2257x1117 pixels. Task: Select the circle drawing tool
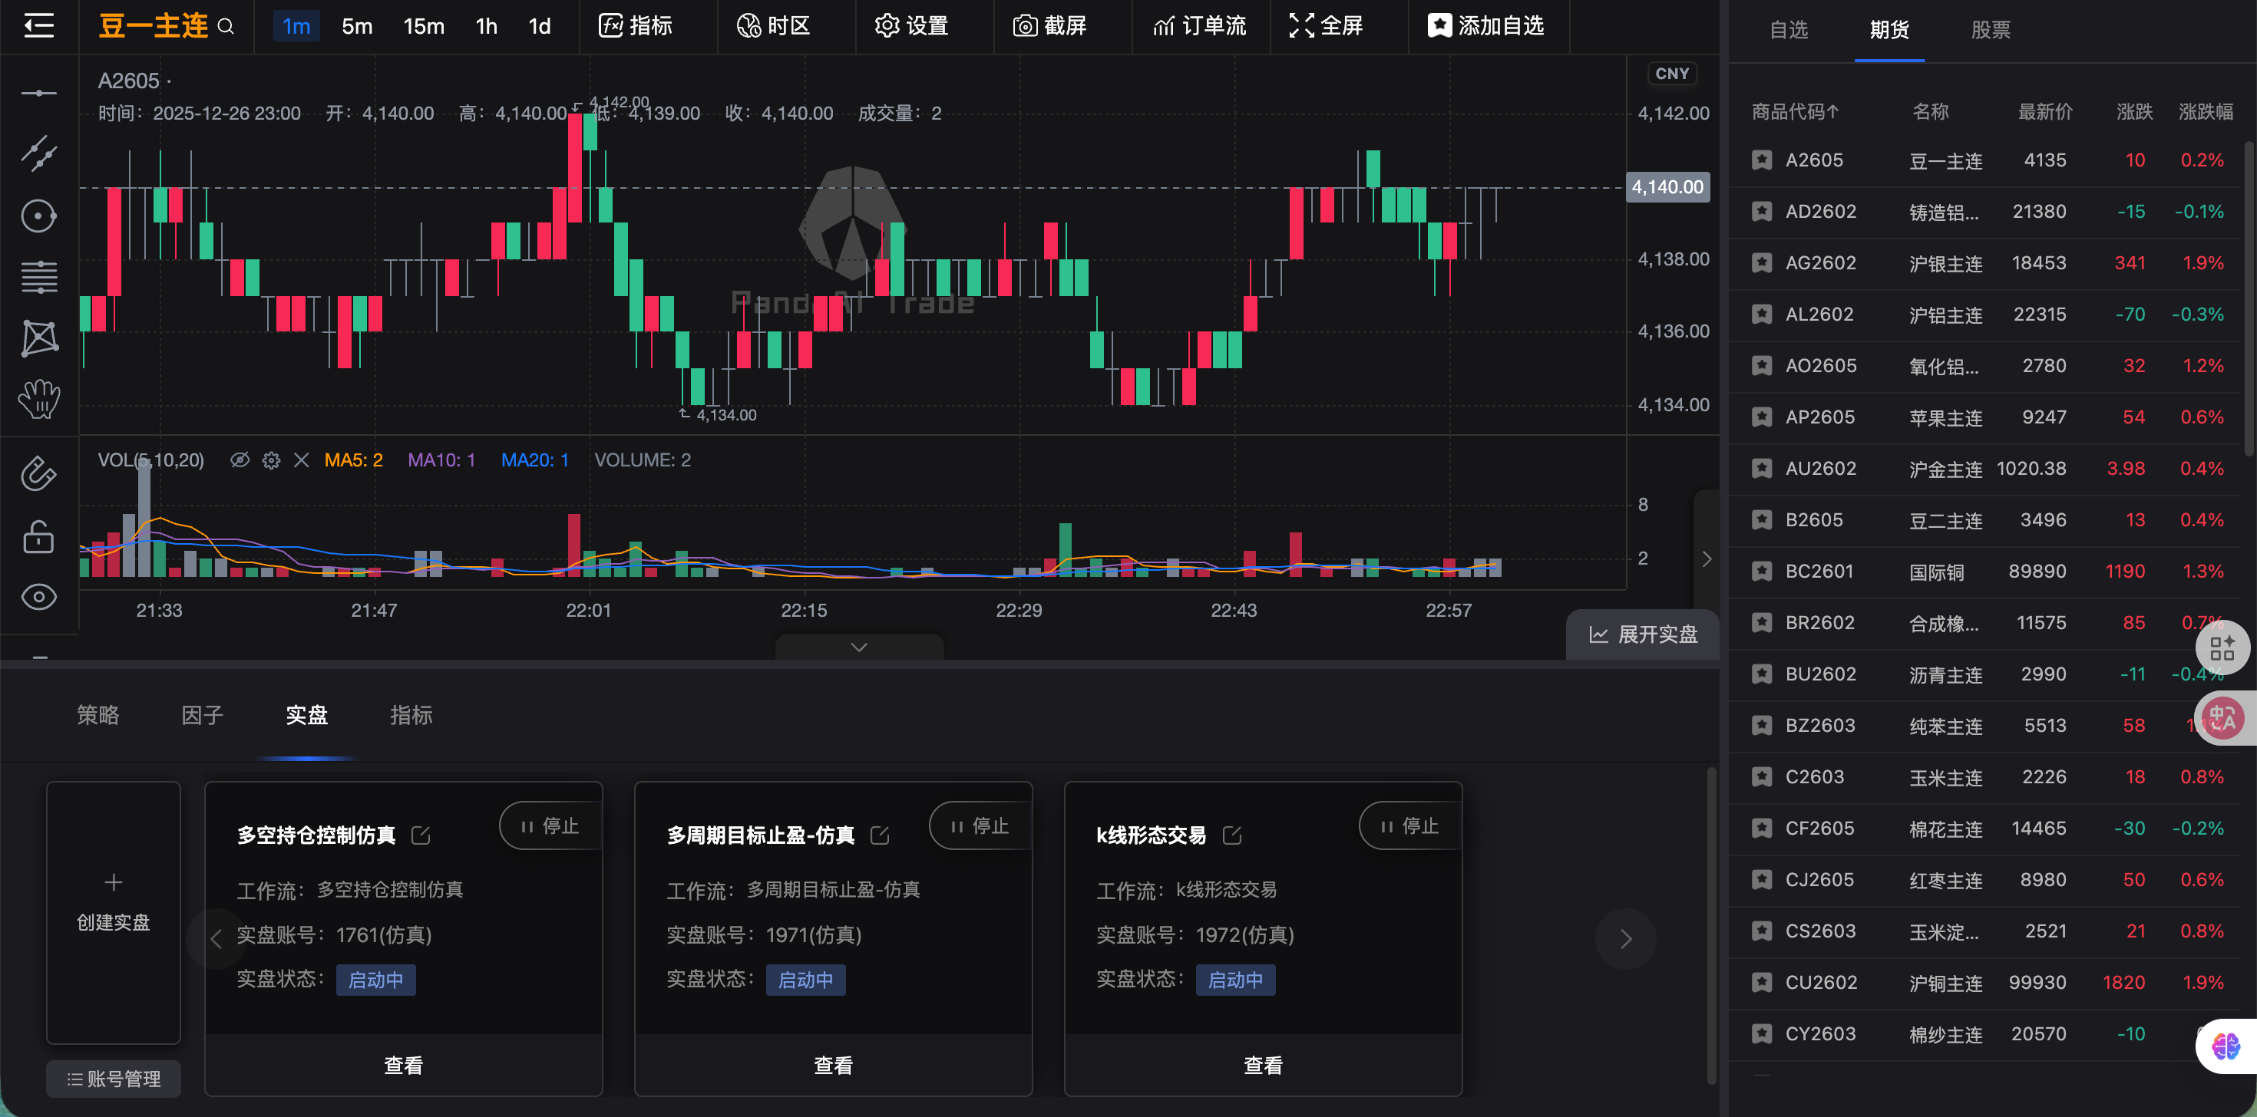[38, 216]
